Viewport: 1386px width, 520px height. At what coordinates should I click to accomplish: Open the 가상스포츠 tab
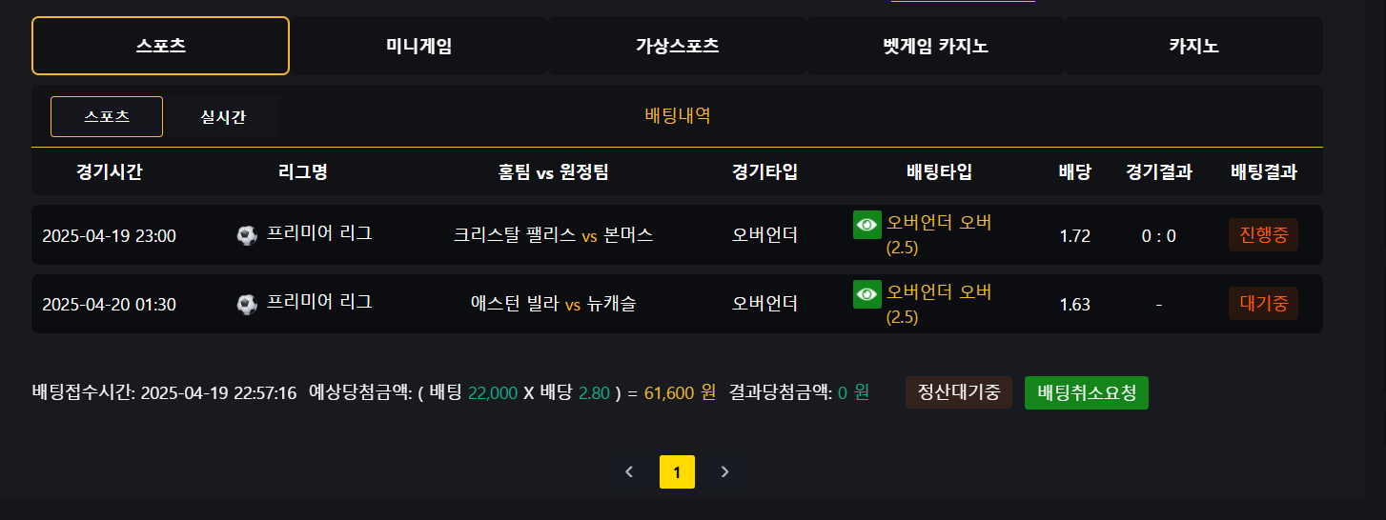[677, 46]
